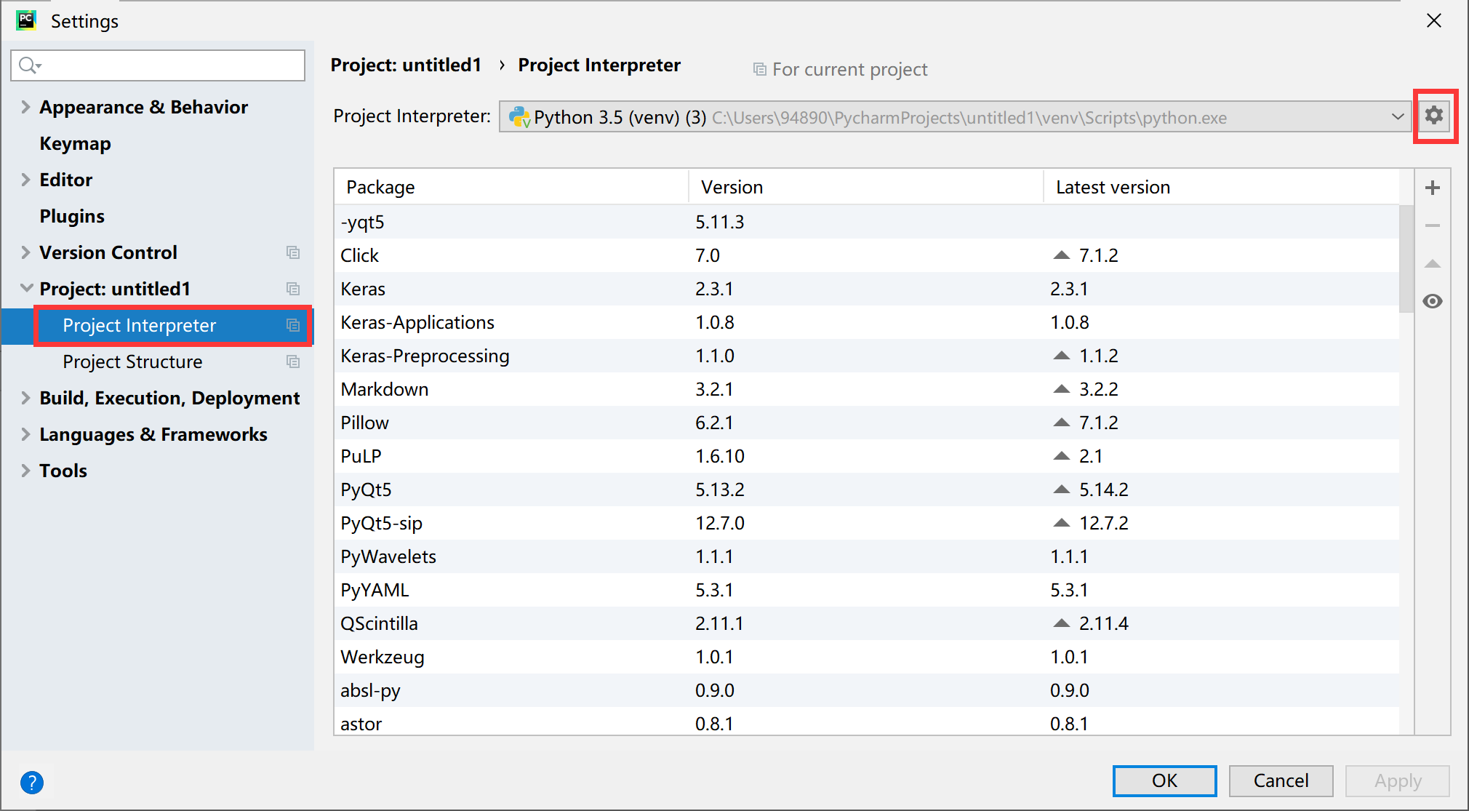Expand the Version Control section
Screen dimensions: 1469x811
tap(25, 252)
